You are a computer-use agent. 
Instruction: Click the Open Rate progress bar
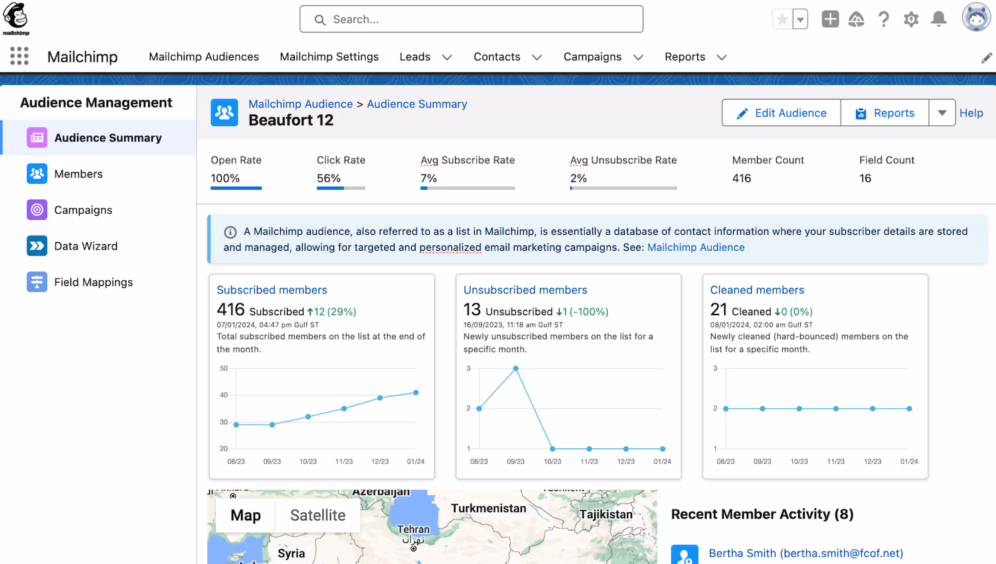pos(236,188)
